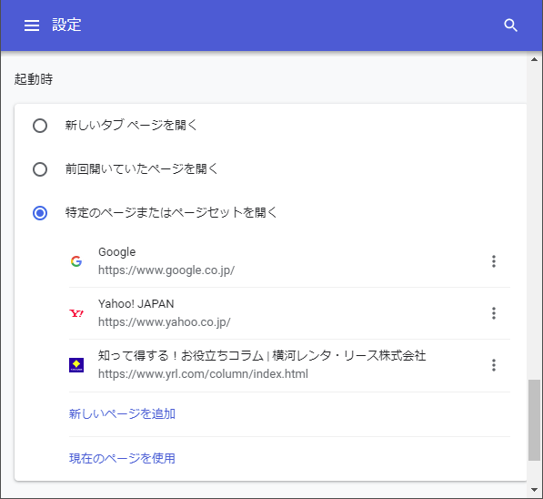
Task: Select 新しいタブ ページを開く radio option
Action: 40,126
